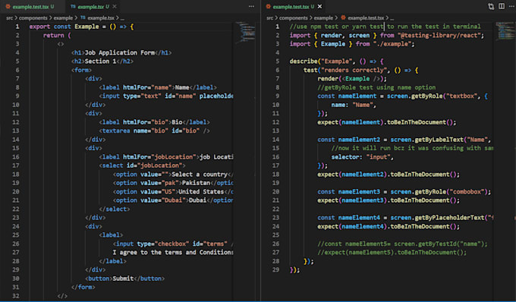Click the selector: "input" line
The height and width of the screenshot is (302, 516).
coord(362,157)
